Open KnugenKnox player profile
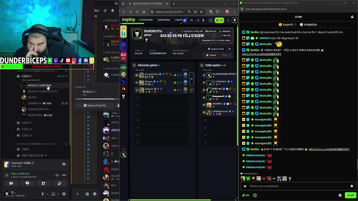The image size is (358, 201). point(152,74)
